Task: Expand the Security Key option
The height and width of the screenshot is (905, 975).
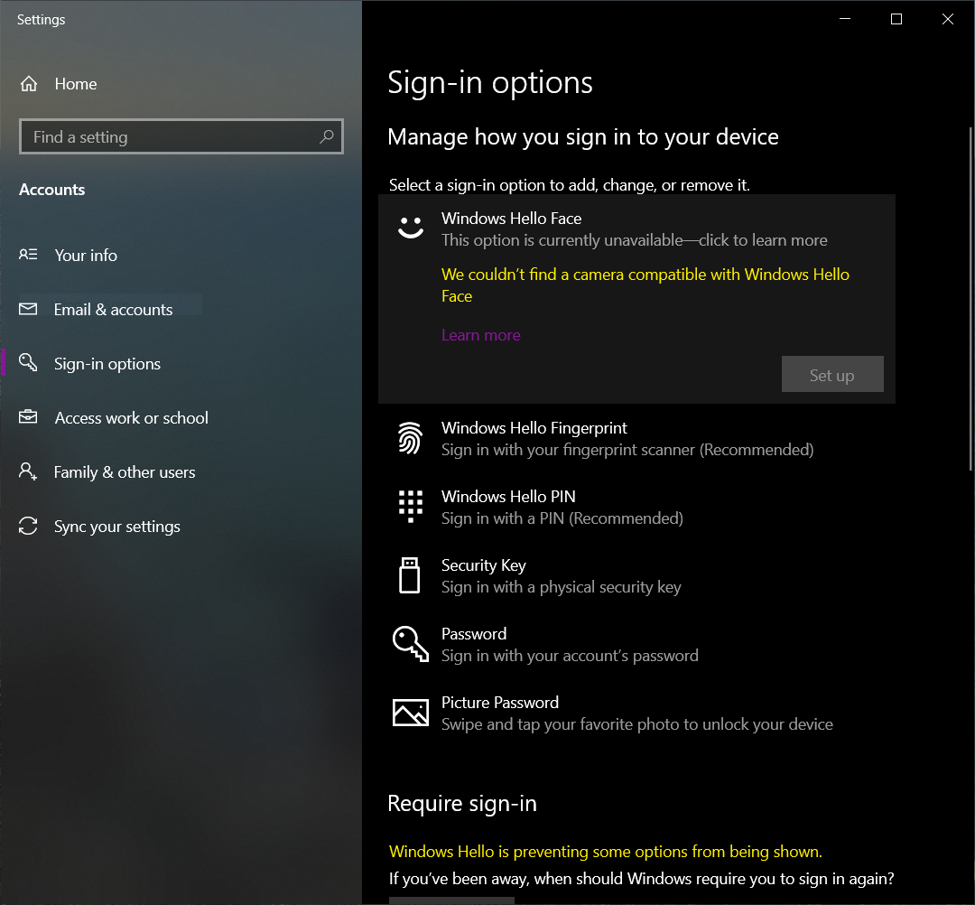Action: pos(636,575)
